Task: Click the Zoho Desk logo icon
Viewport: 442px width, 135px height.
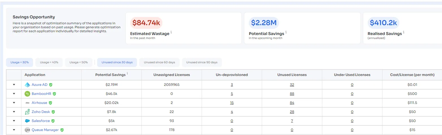Action: coord(27,112)
